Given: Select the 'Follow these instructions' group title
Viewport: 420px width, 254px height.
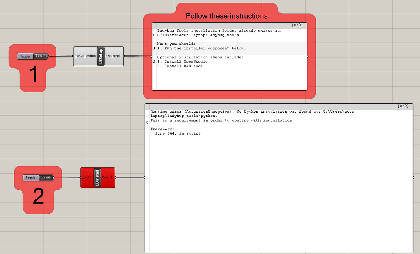Looking at the screenshot, I should [226, 16].
